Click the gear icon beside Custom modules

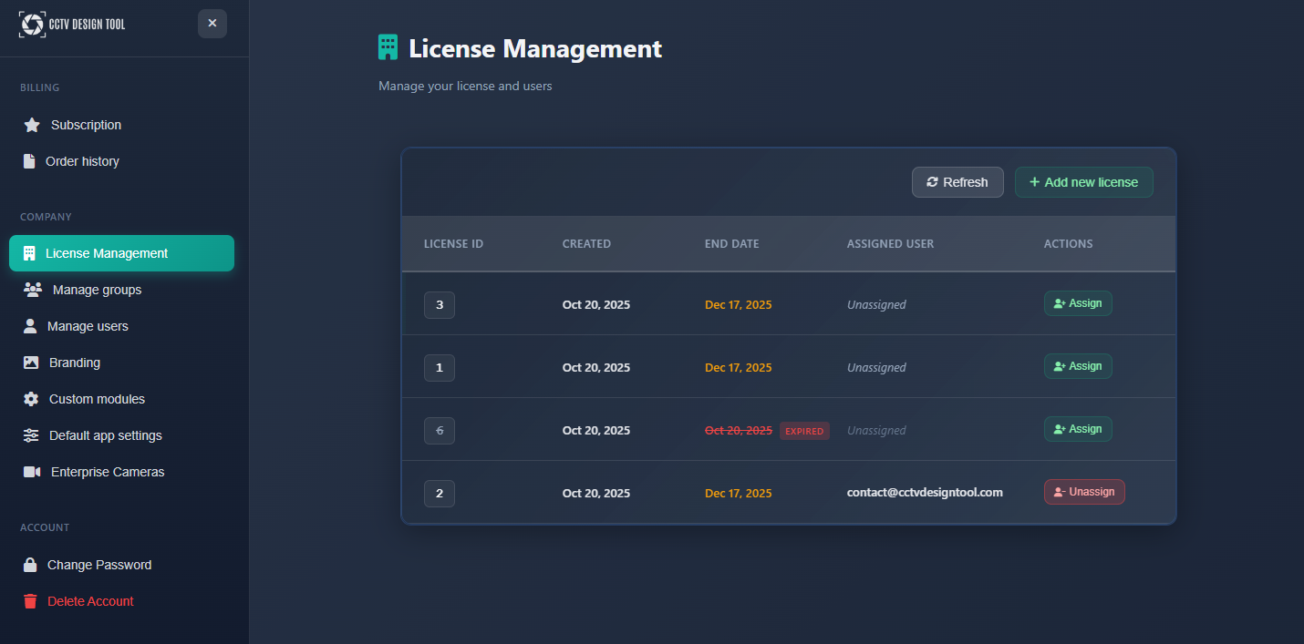pyautogui.click(x=31, y=399)
